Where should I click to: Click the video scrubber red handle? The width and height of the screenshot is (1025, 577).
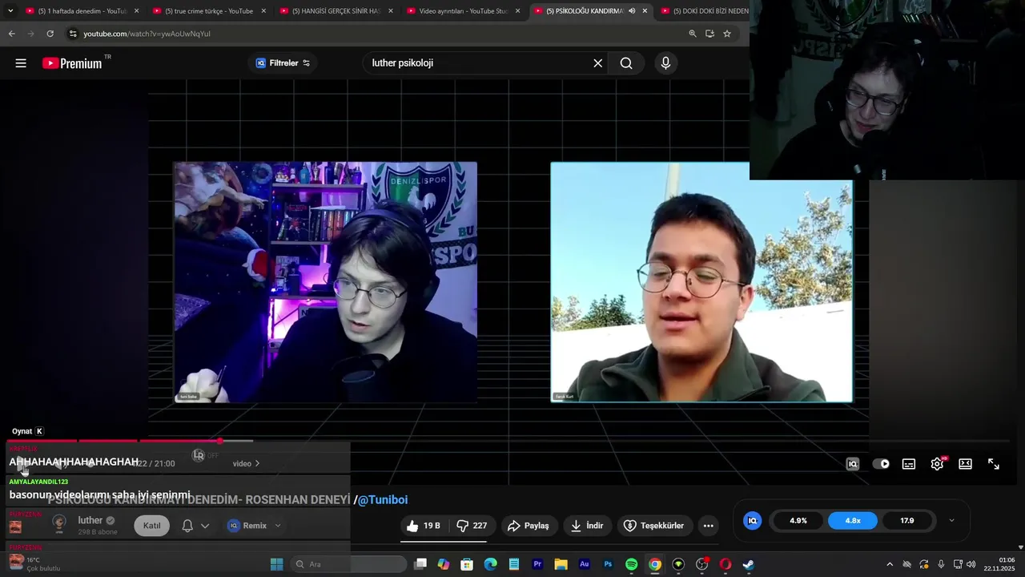tap(219, 441)
